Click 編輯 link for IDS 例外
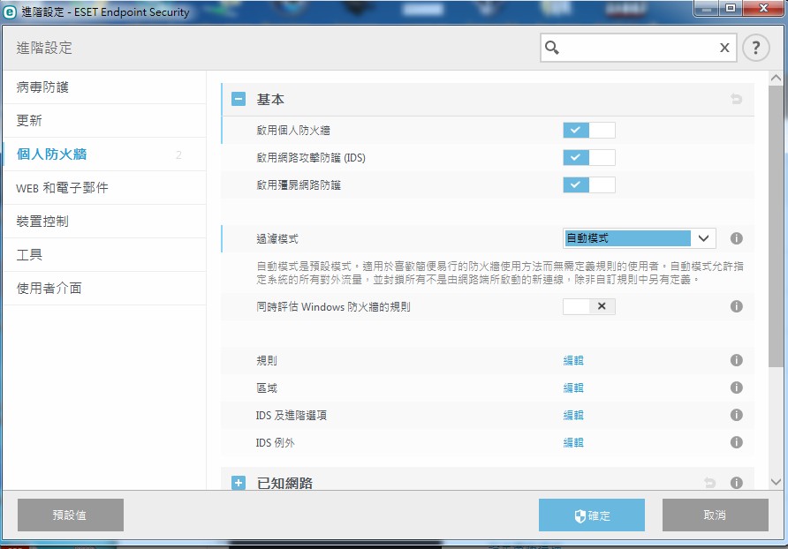This screenshot has height=549, width=788. 573,442
